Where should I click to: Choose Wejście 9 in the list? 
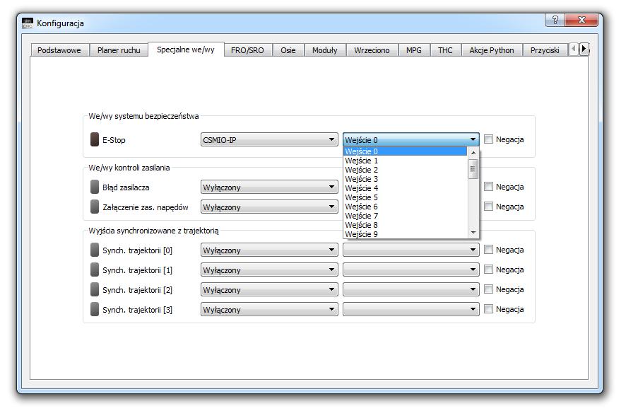click(x=406, y=234)
